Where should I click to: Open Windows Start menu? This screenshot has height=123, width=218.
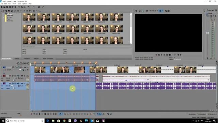3,121
